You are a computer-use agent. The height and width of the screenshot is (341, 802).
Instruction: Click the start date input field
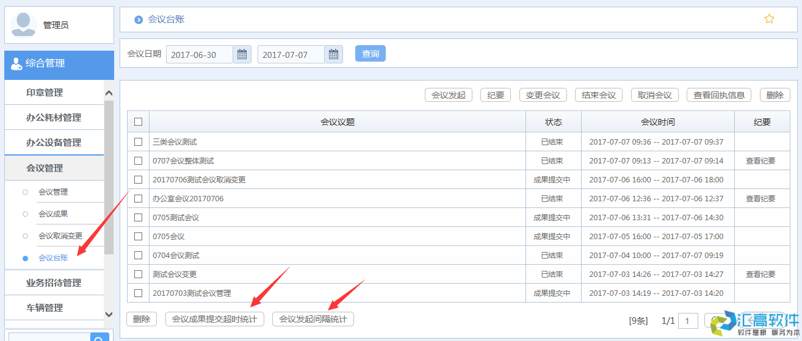(200, 54)
